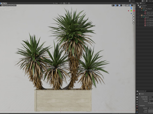Open the Scene properties tab
Screen dimensions: 153x114
[x=137, y=104]
